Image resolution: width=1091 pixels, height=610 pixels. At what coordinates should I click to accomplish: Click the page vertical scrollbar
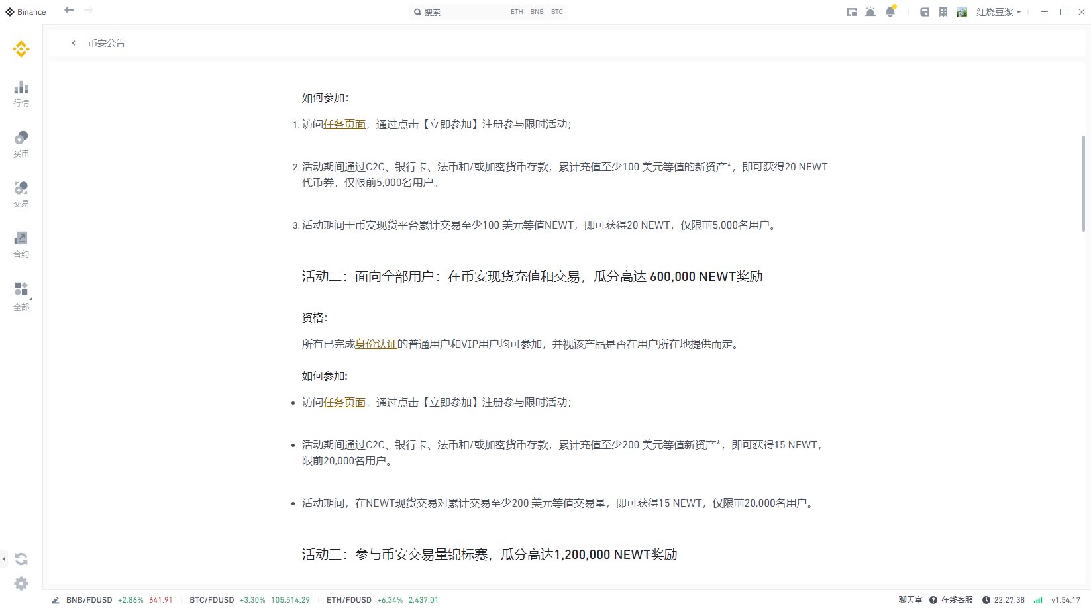[1084, 183]
